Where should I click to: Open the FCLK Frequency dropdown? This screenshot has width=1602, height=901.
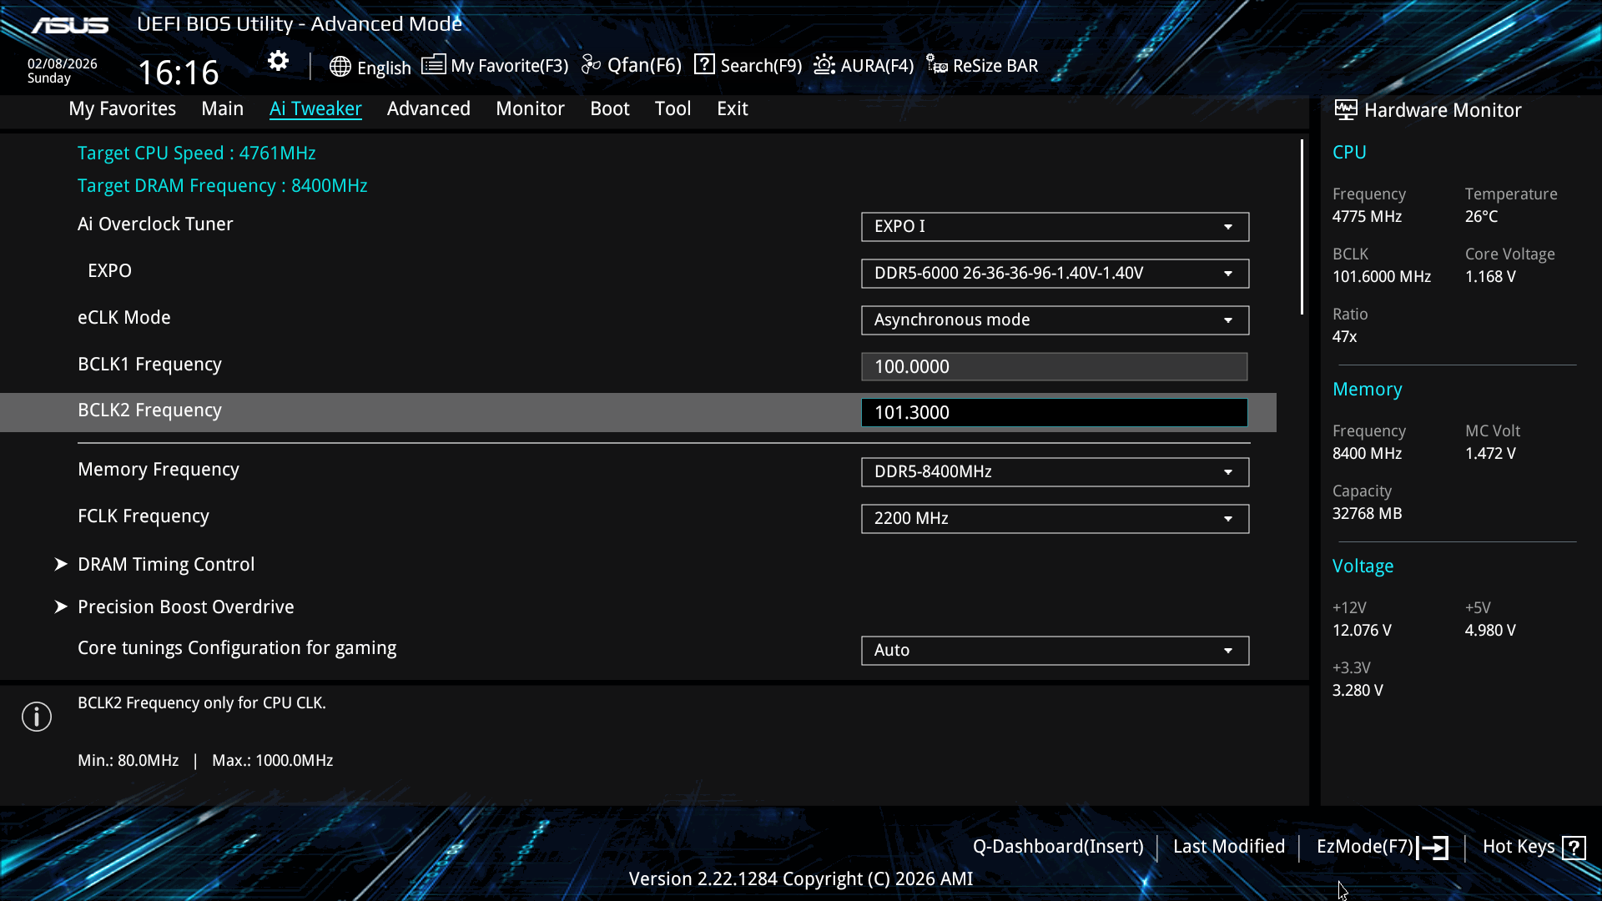point(1055,519)
